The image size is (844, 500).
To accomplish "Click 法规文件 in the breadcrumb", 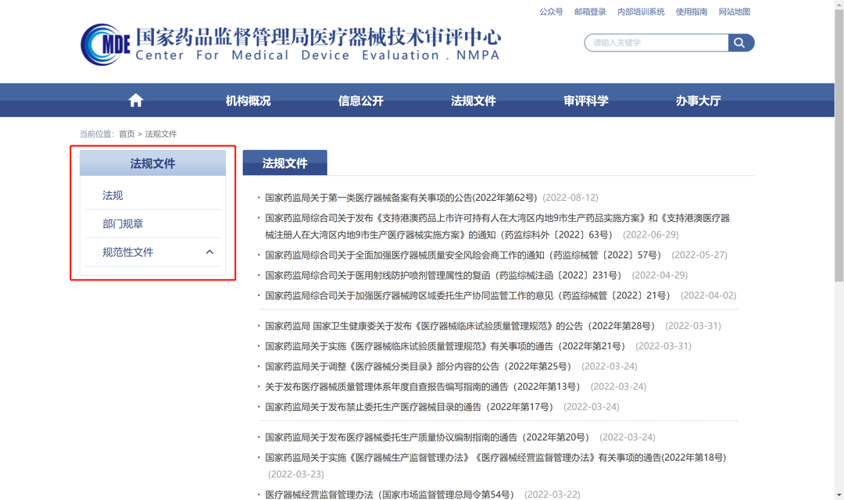I will 160,134.
